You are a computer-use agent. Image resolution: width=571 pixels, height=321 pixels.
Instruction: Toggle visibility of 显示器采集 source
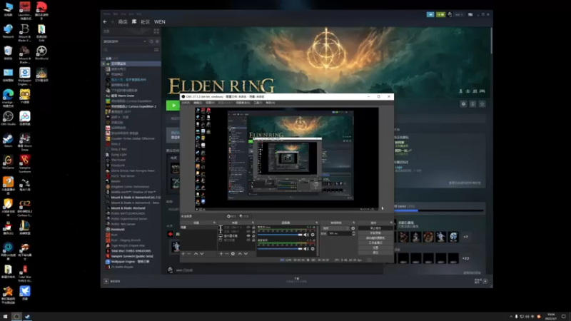pyautogui.click(x=248, y=236)
